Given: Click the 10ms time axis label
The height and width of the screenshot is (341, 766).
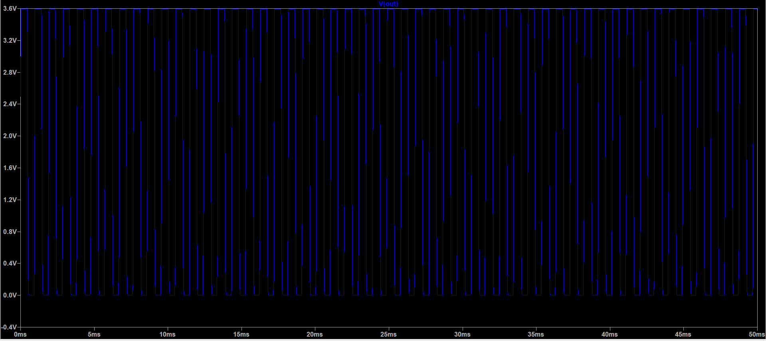Looking at the screenshot, I should coord(167,335).
